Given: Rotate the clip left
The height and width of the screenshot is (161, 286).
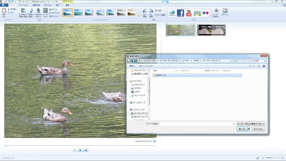Looking at the screenshot, I should [x=145, y=13].
